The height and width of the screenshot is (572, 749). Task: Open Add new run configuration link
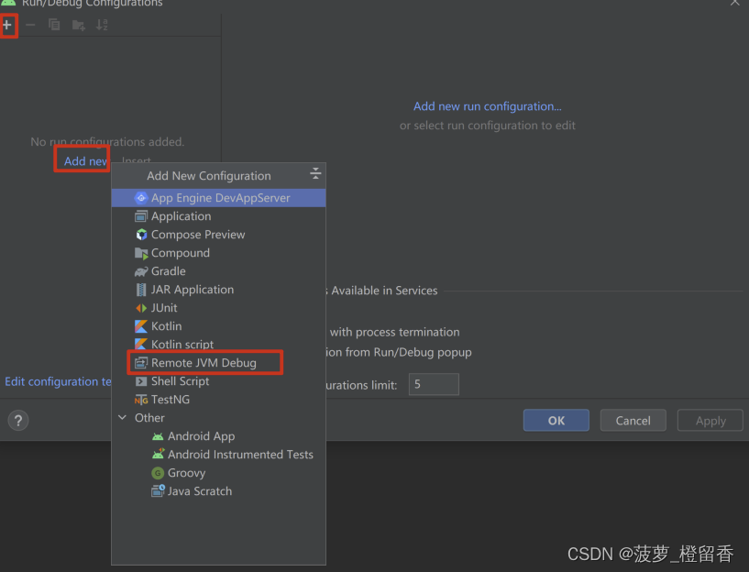487,106
